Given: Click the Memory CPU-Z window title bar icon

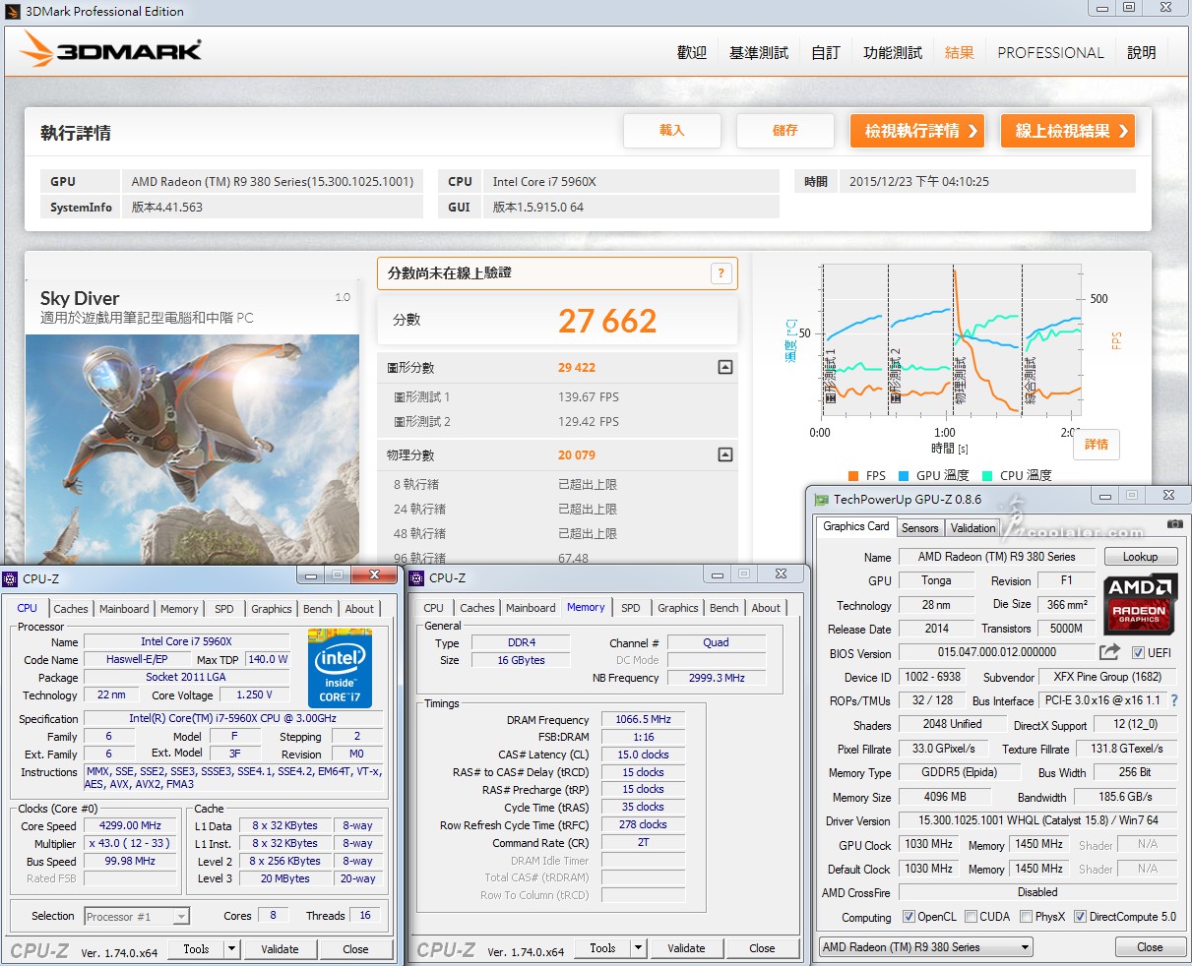Looking at the screenshot, I should [417, 577].
